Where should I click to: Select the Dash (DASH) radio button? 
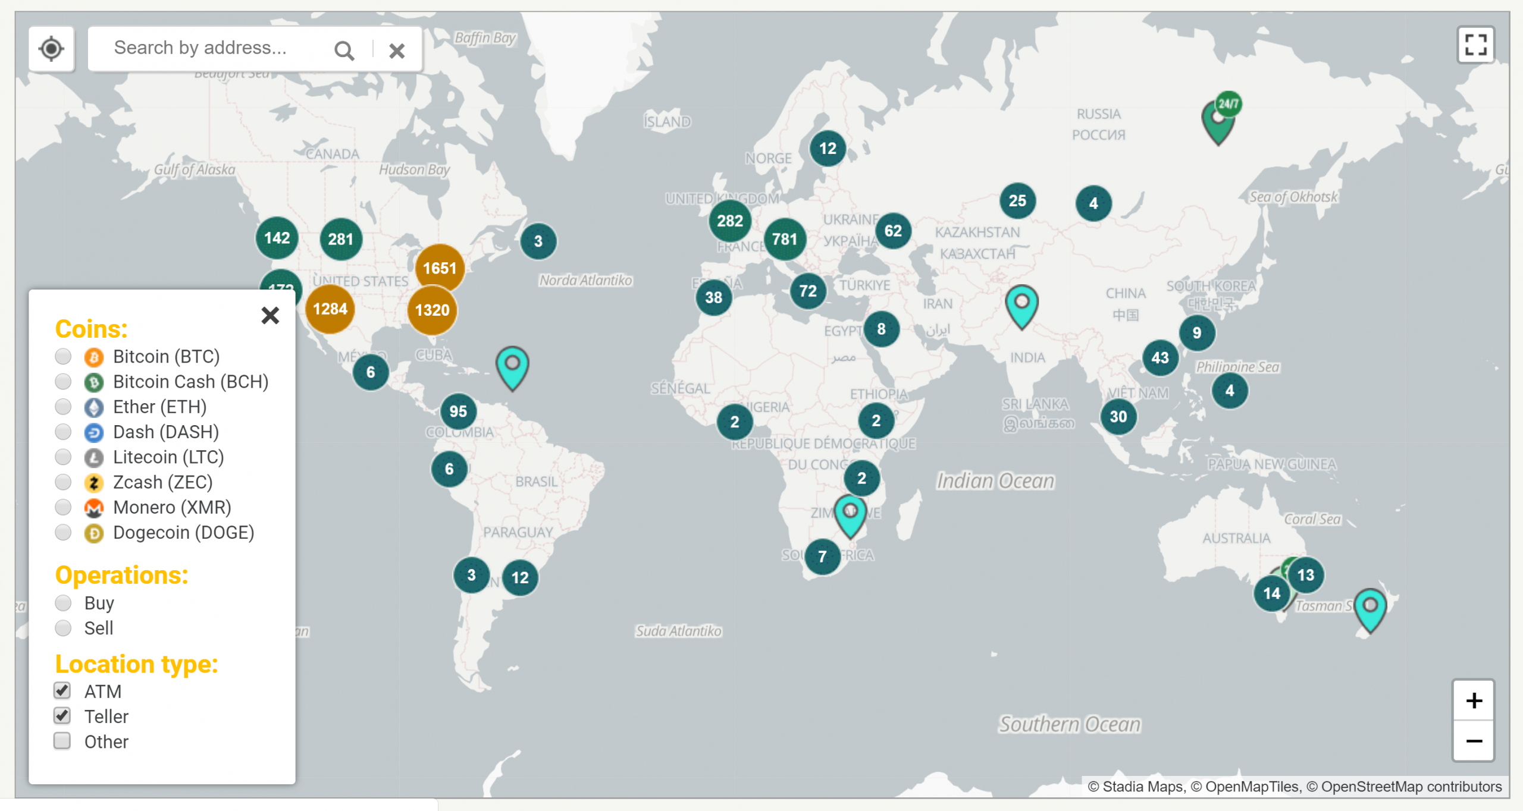click(63, 432)
